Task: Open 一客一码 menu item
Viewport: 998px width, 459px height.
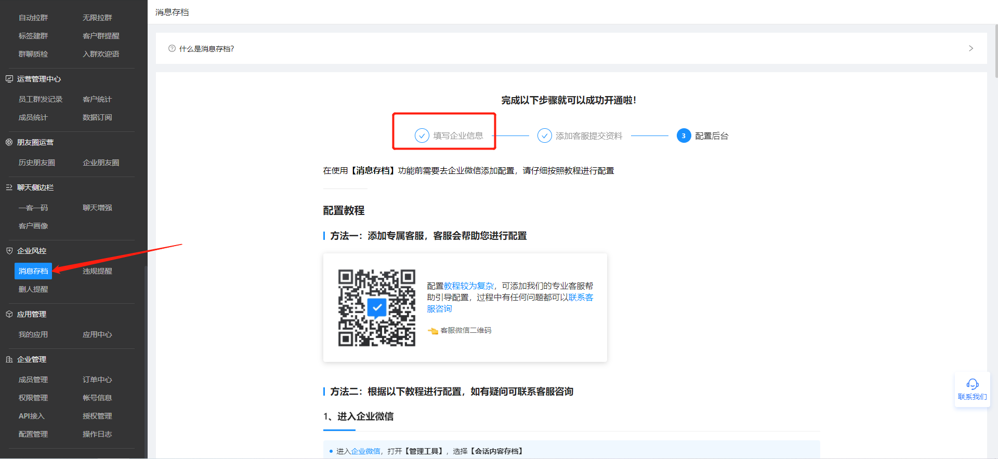Action: (x=33, y=208)
